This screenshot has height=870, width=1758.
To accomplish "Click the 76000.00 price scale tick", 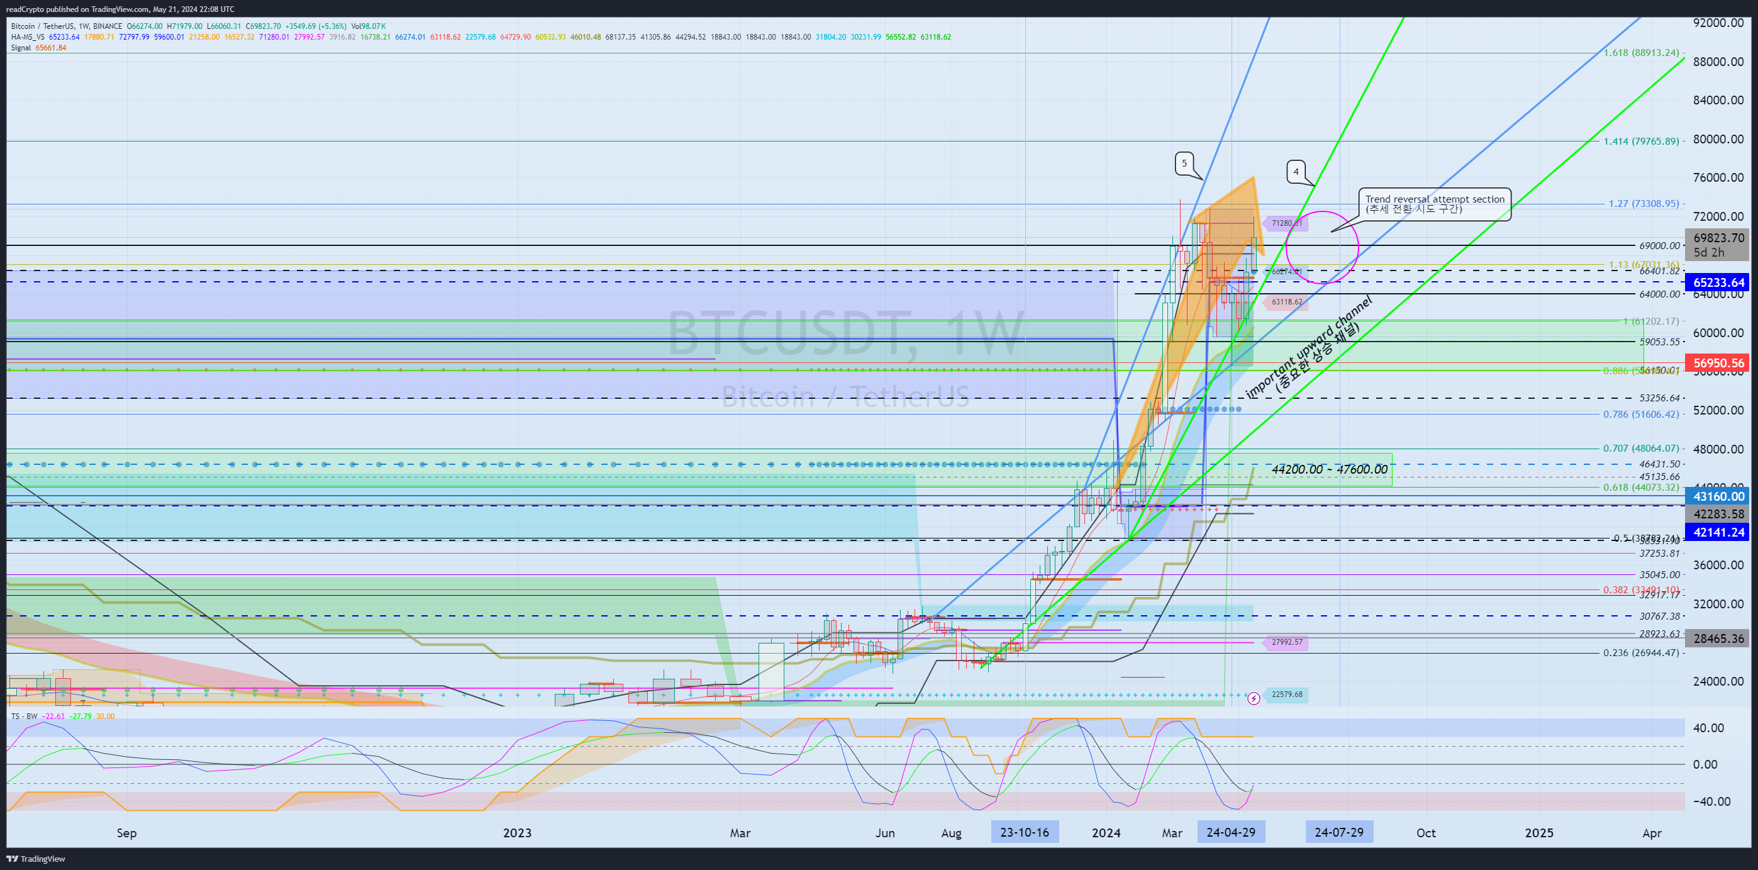I will tap(1718, 177).
